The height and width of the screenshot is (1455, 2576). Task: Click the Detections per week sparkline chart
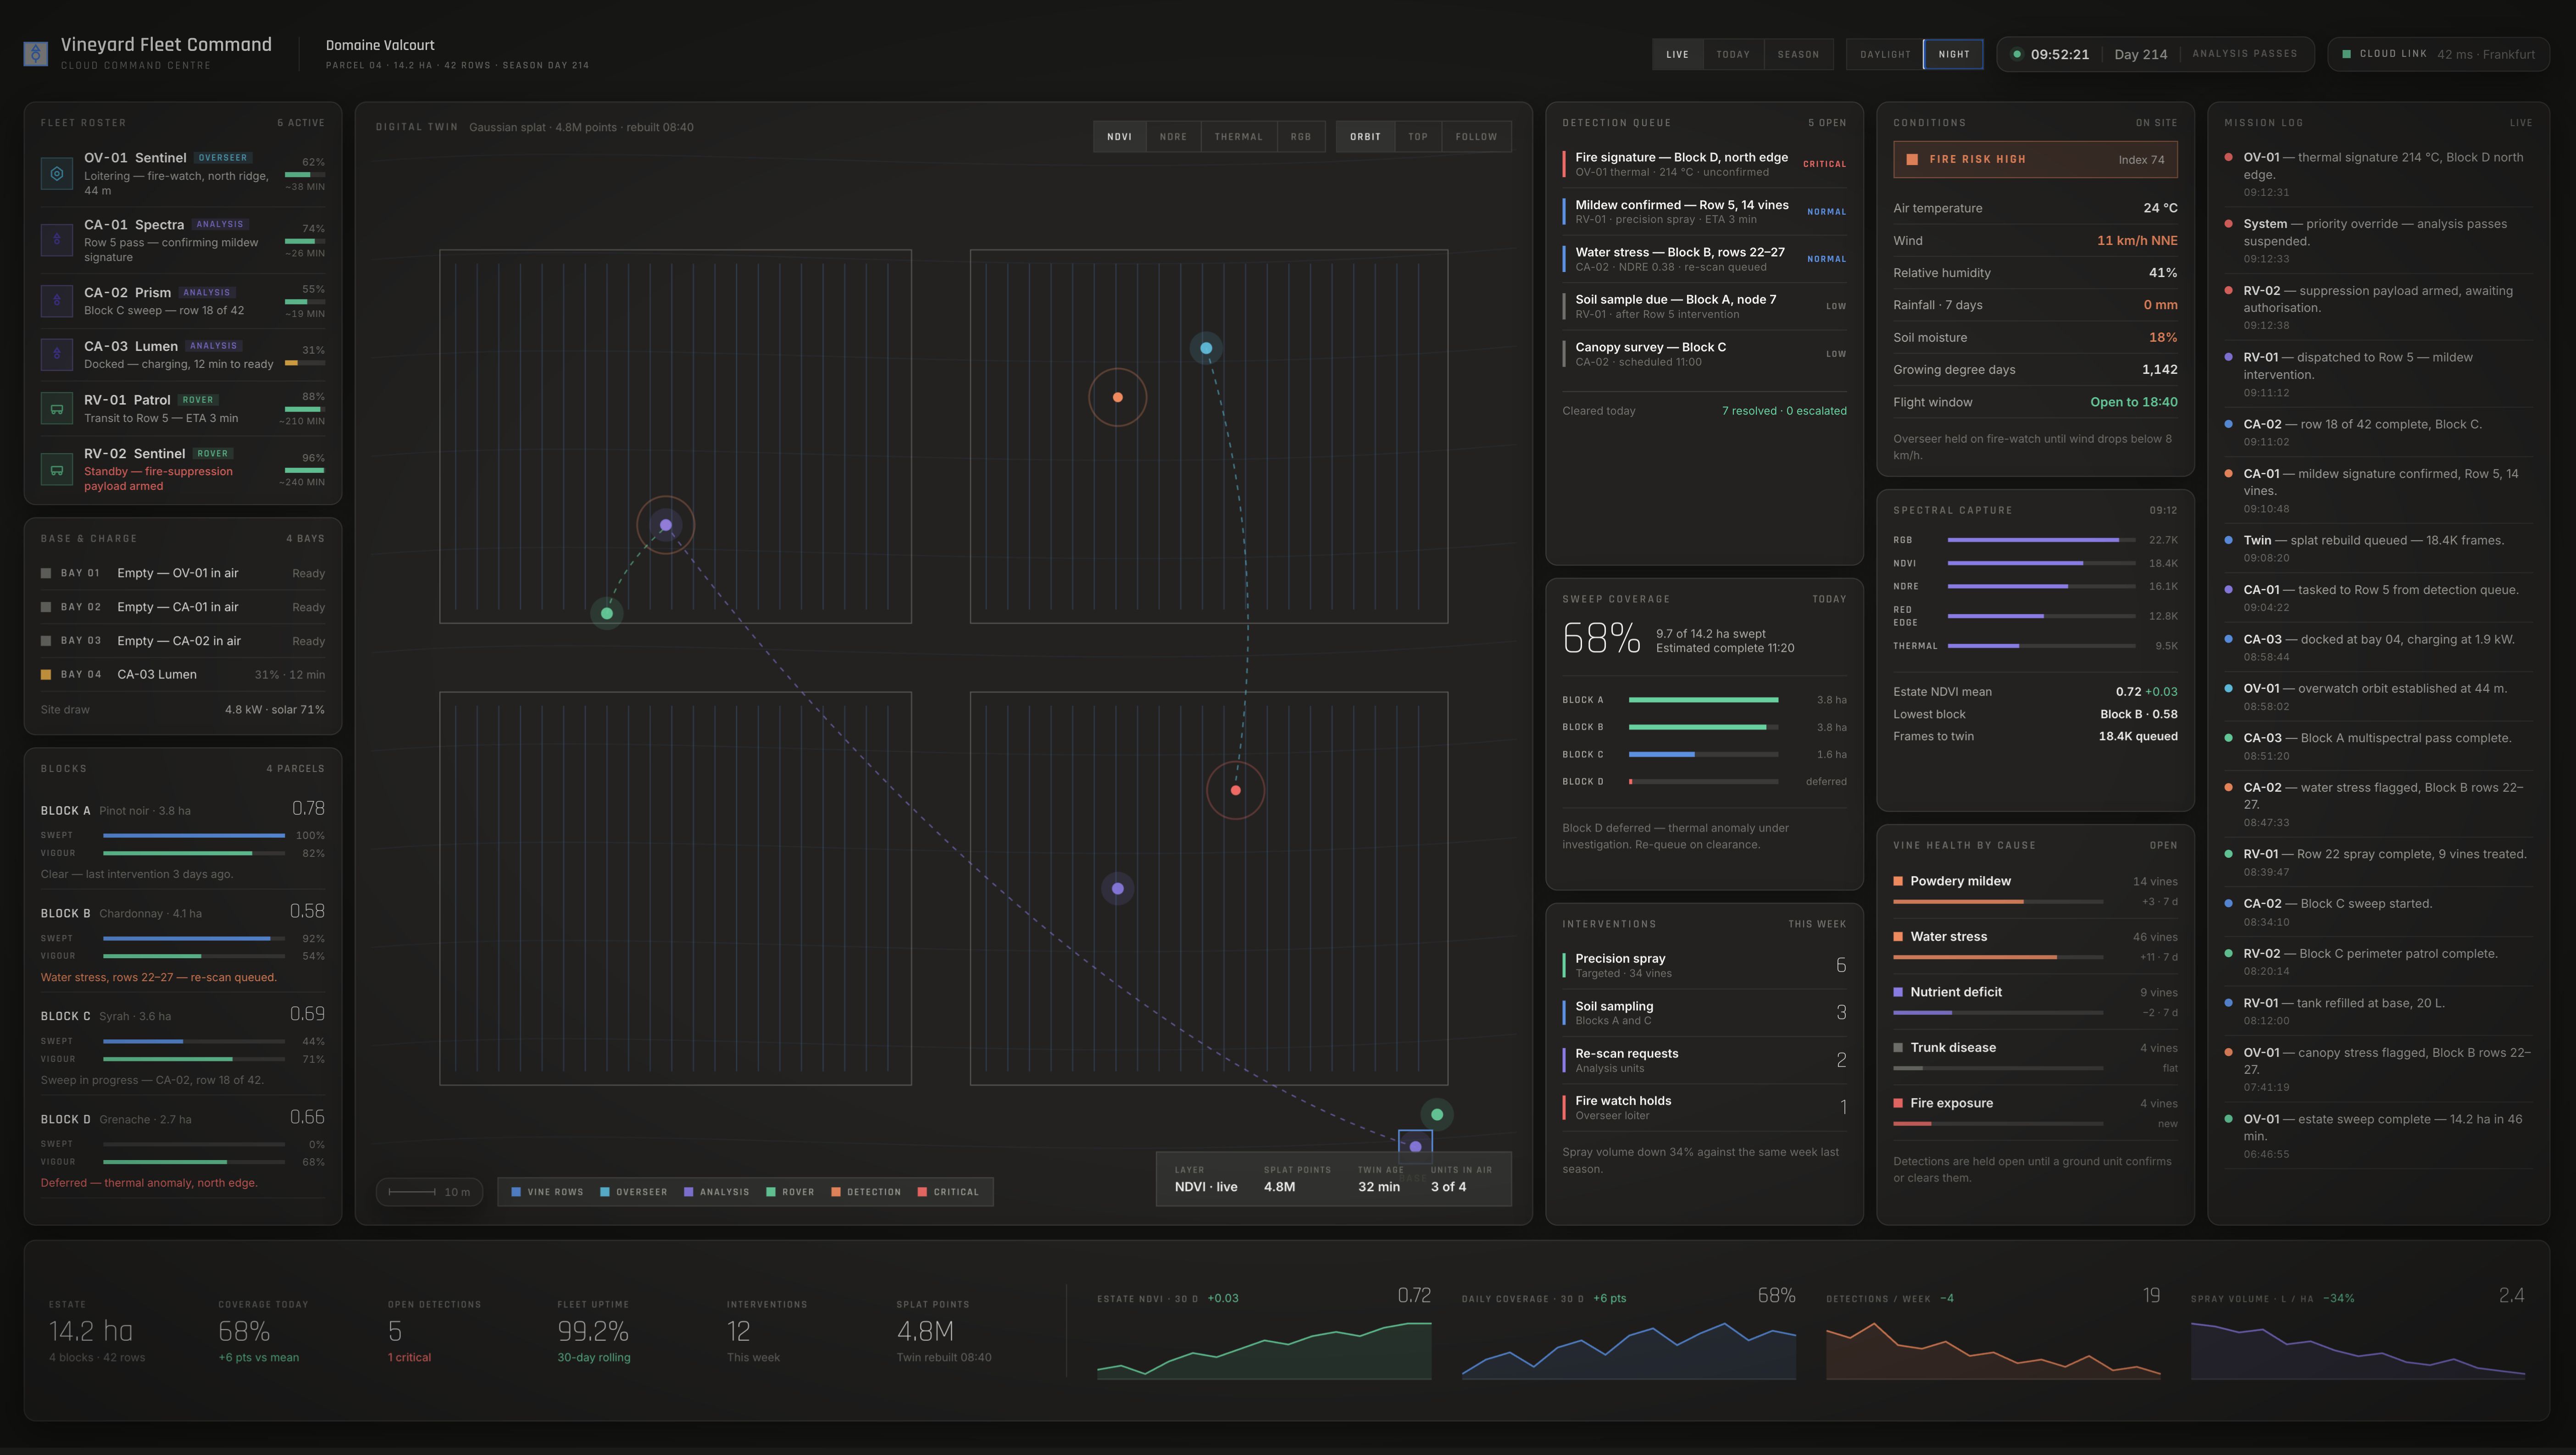pyautogui.click(x=1993, y=1350)
